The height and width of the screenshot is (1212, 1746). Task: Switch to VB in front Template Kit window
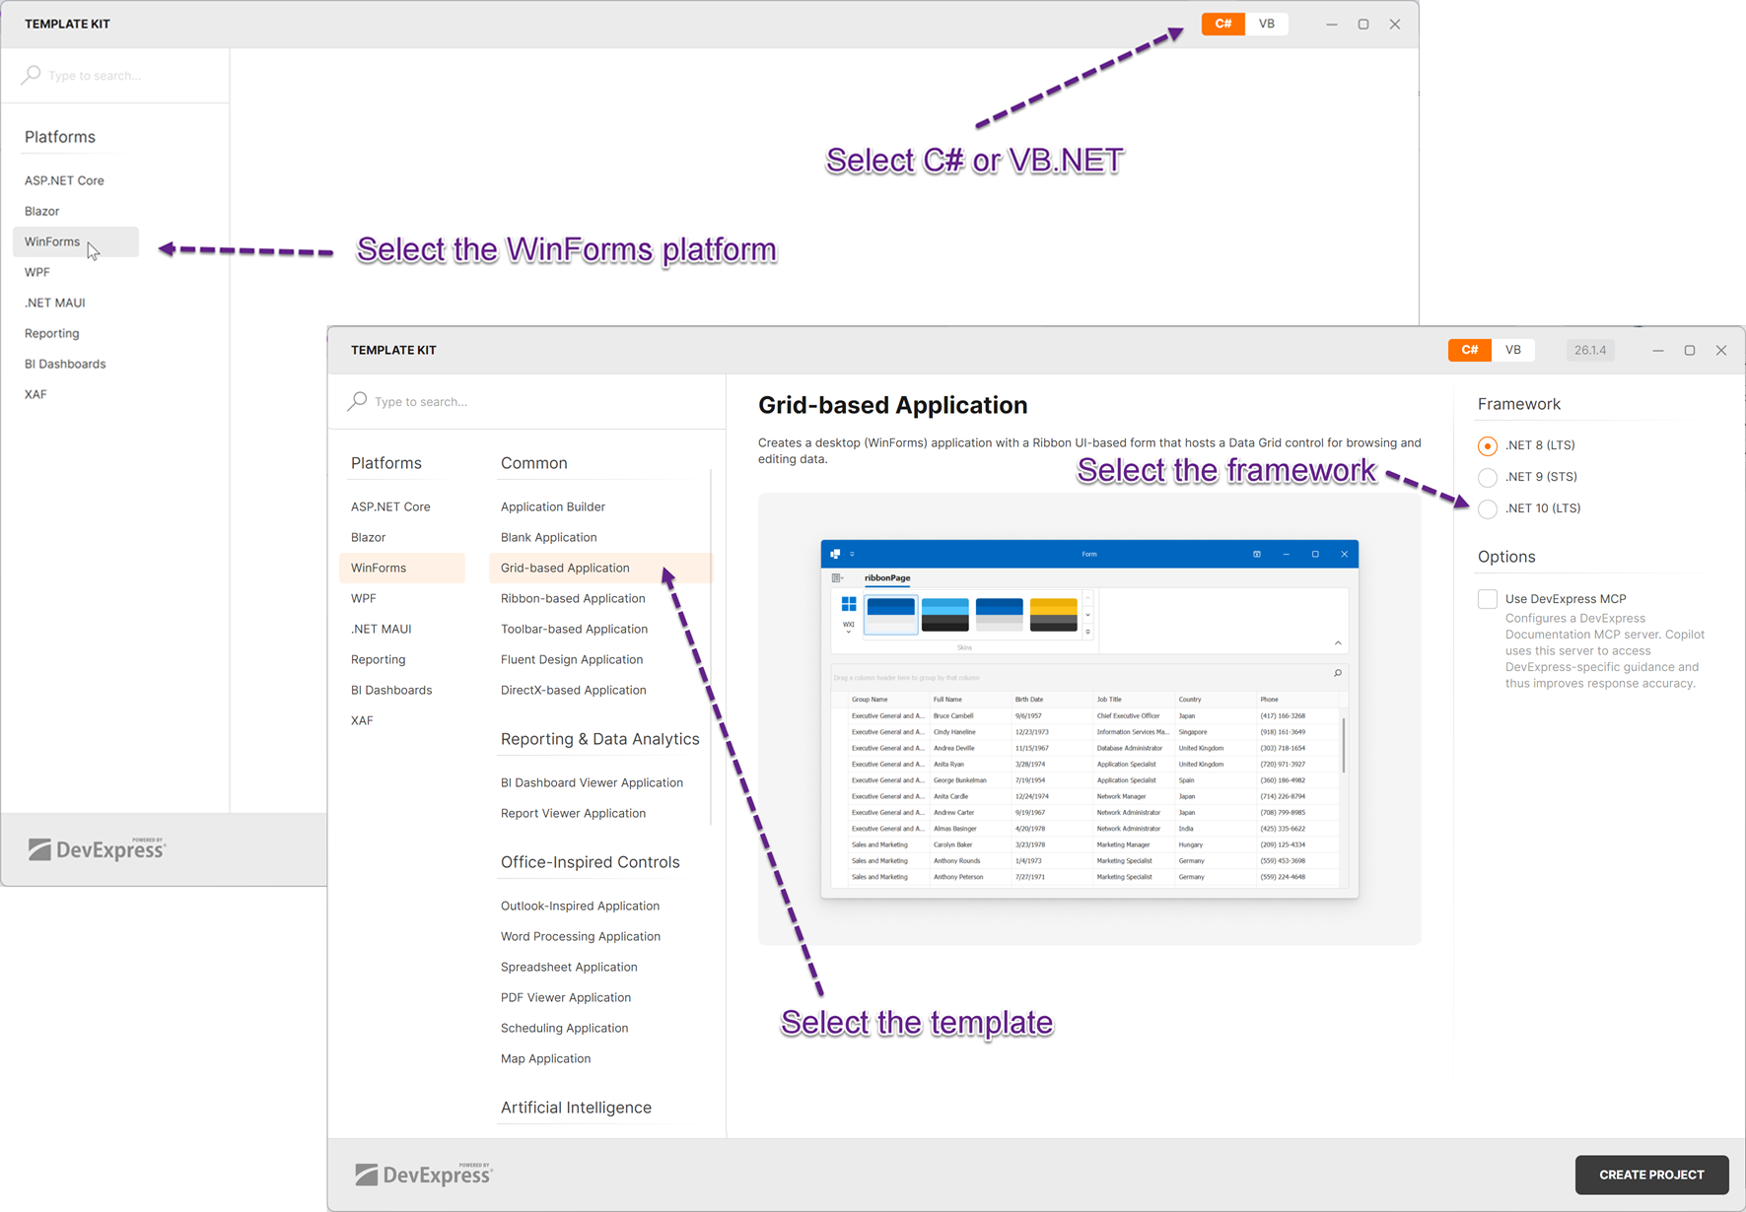[x=1513, y=350]
